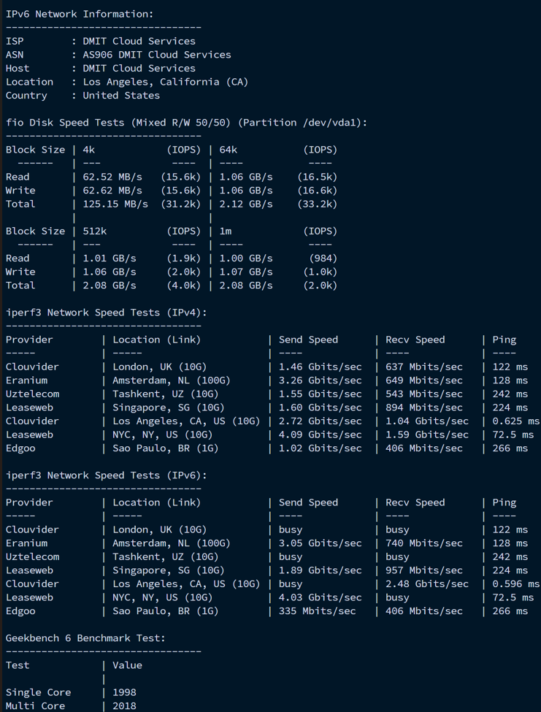The image size is (541, 712).
Task: Click IPv4 Amsterdam send speed '3.26 Gbits/sec'
Action: [321, 380]
